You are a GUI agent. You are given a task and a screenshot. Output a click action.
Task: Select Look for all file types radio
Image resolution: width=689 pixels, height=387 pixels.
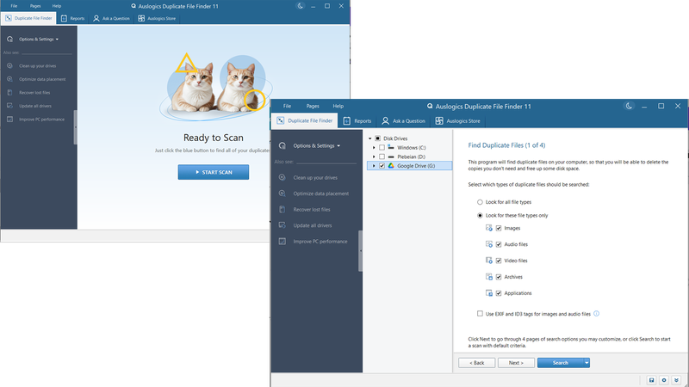pos(480,202)
